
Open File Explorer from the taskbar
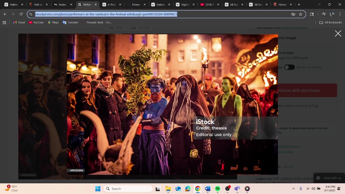click(168, 189)
